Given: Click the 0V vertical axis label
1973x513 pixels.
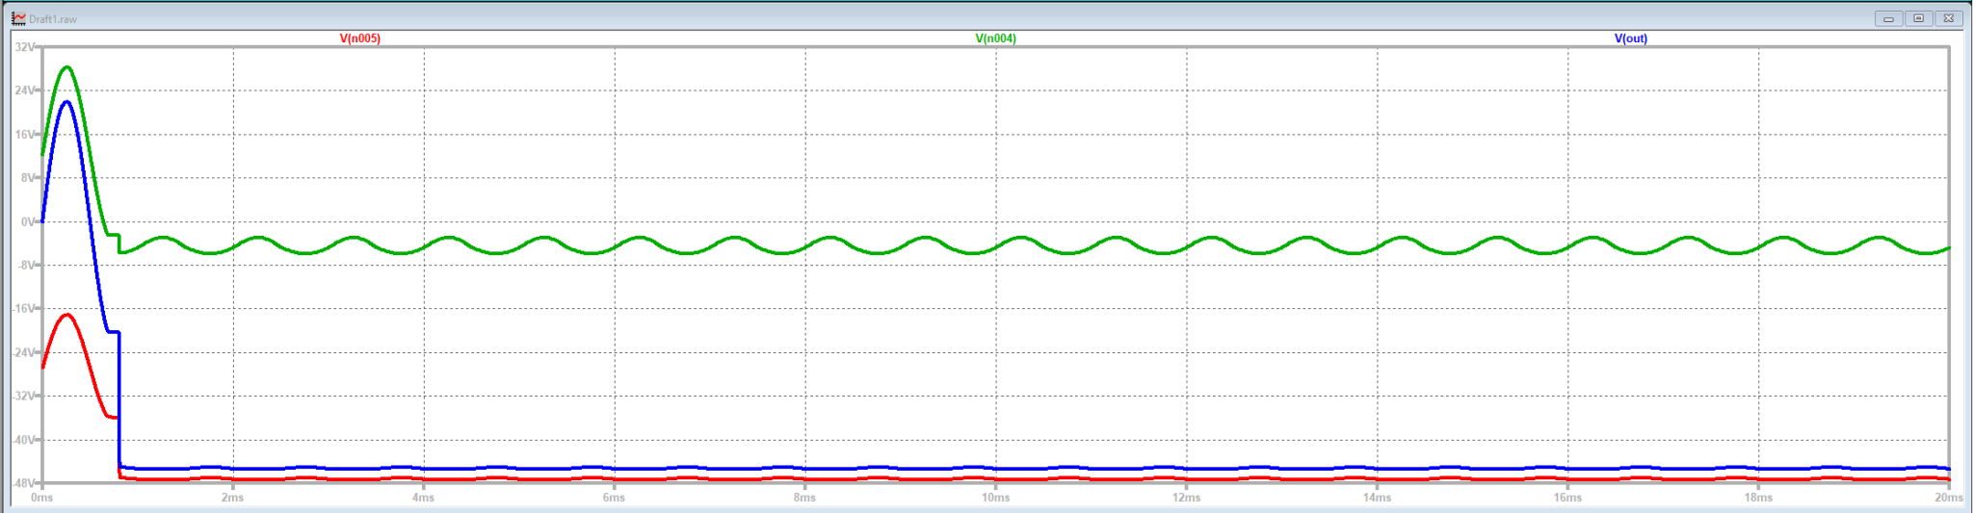Looking at the screenshot, I should point(28,221).
